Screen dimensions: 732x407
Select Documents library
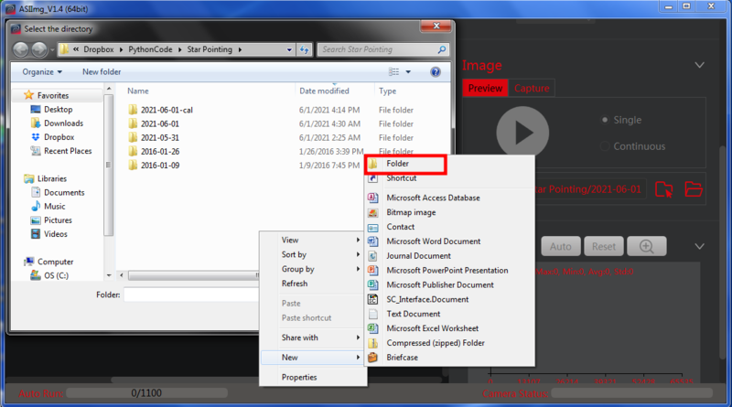pyautogui.click(x=64, y=192)
